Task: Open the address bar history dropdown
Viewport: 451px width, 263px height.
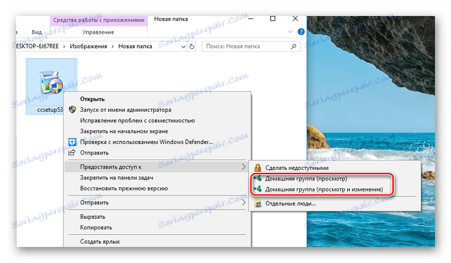Action: [183, 47]
